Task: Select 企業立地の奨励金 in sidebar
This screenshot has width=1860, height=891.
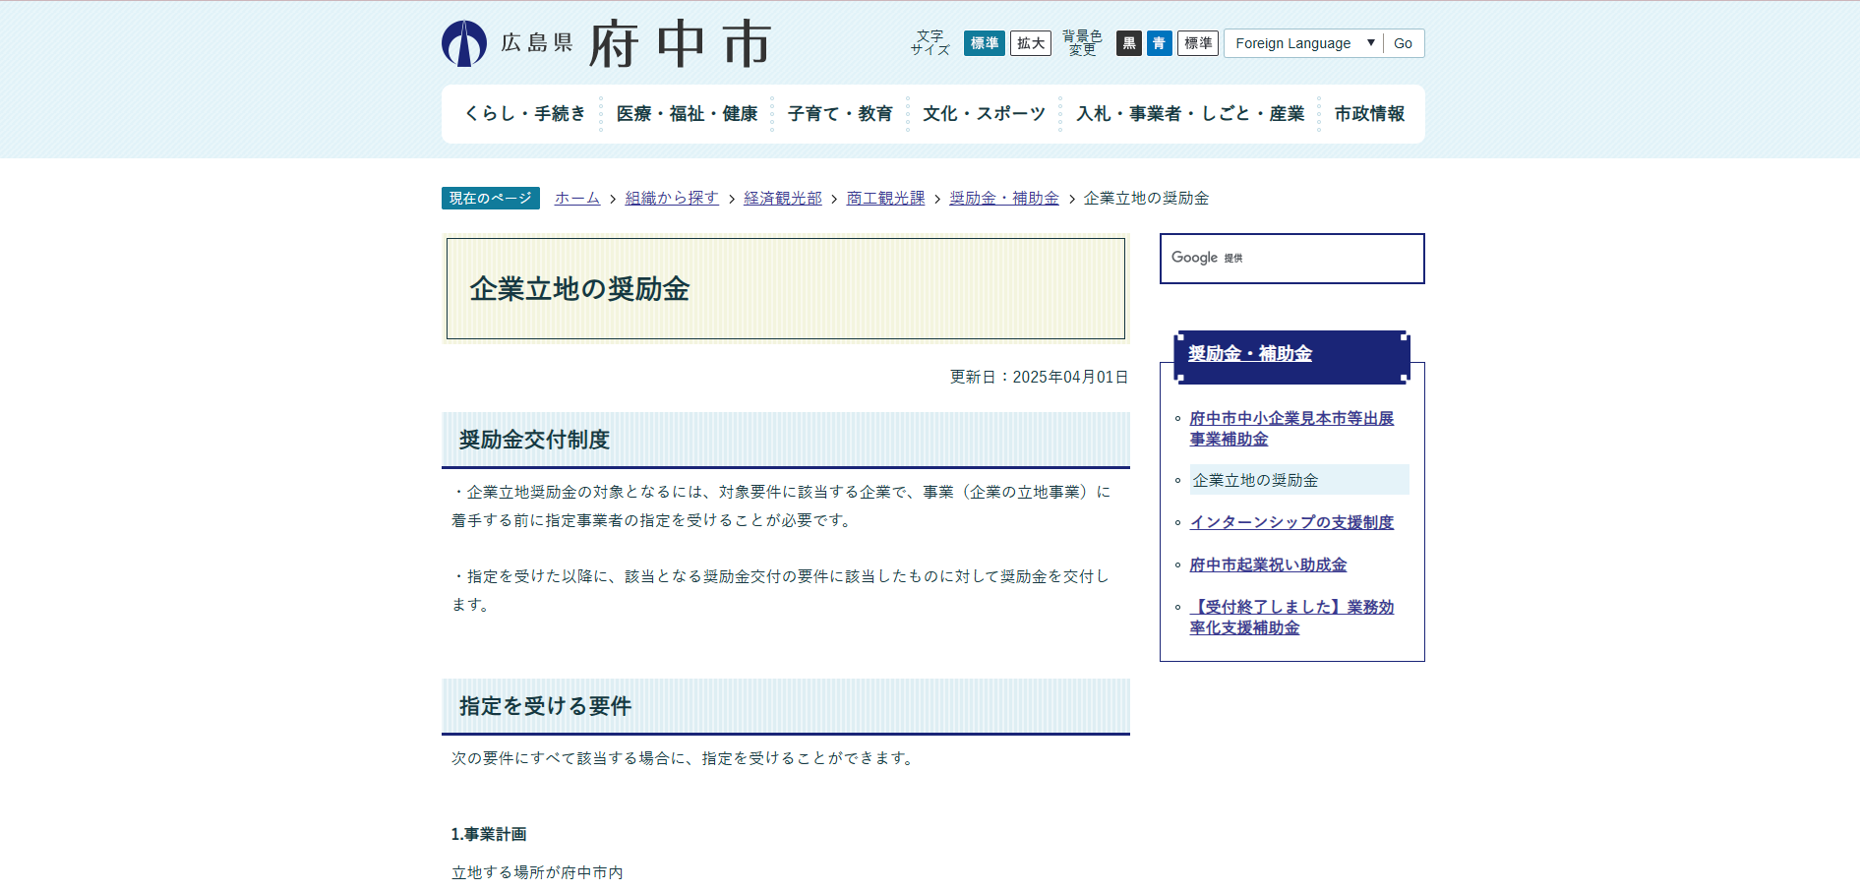Action: 1299,480
